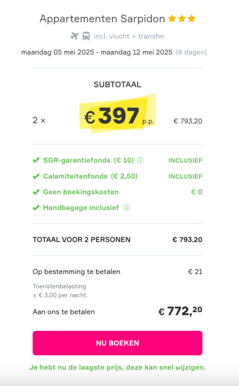
Task: Click the bus transfer icon
Action: tap(86, 36)
